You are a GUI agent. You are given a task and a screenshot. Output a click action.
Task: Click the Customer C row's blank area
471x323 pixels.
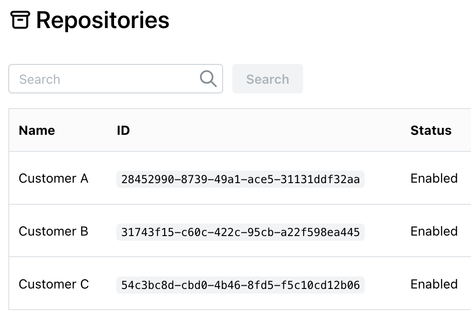[x=387, y=283]
